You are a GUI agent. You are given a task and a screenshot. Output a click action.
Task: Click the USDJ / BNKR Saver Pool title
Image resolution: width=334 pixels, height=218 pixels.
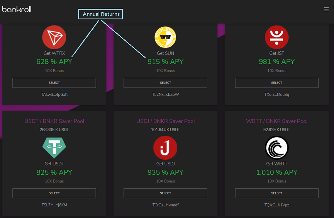(x=165, y=121)
